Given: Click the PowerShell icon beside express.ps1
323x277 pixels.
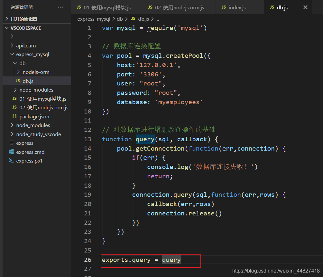Looking at the screenshot, I should click(11, 161).
